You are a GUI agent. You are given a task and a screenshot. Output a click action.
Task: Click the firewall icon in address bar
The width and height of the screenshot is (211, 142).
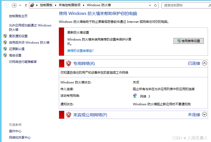[32, 5]
